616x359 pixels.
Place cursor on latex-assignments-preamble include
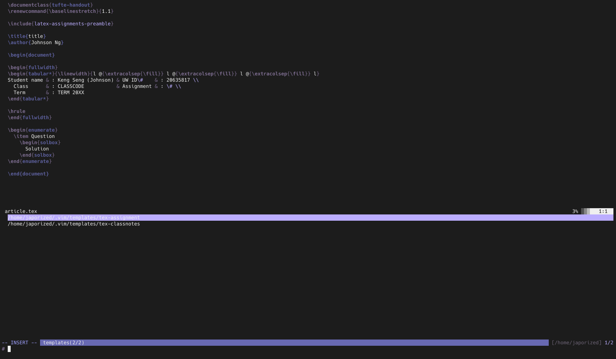(72, 24)
